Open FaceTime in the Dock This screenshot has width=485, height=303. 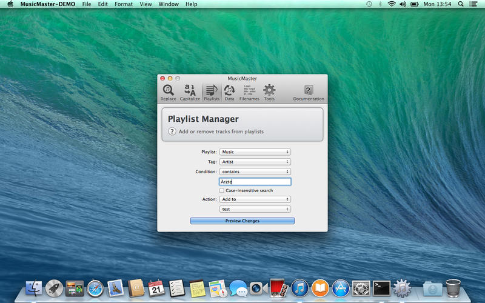coord(259,288)
